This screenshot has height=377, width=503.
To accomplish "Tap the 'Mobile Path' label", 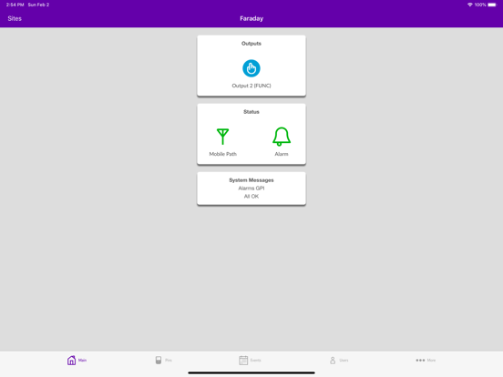I will click(222, 154).
